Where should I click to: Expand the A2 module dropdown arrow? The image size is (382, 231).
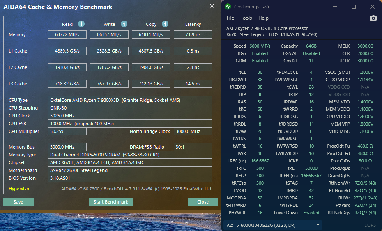[x=318, y=225]
